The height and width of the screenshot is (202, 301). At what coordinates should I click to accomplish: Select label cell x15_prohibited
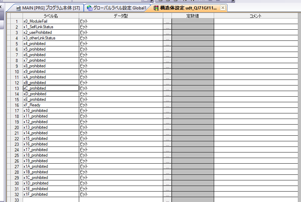click(x=51, y=139)
